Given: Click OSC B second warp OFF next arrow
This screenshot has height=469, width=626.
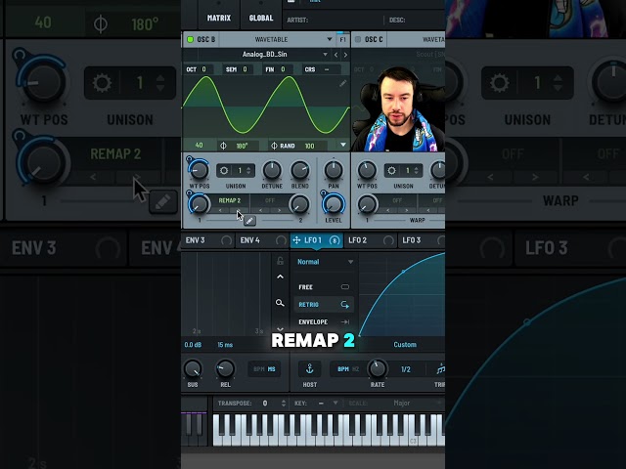Looking at the screenshot, I should coord(279,210).
